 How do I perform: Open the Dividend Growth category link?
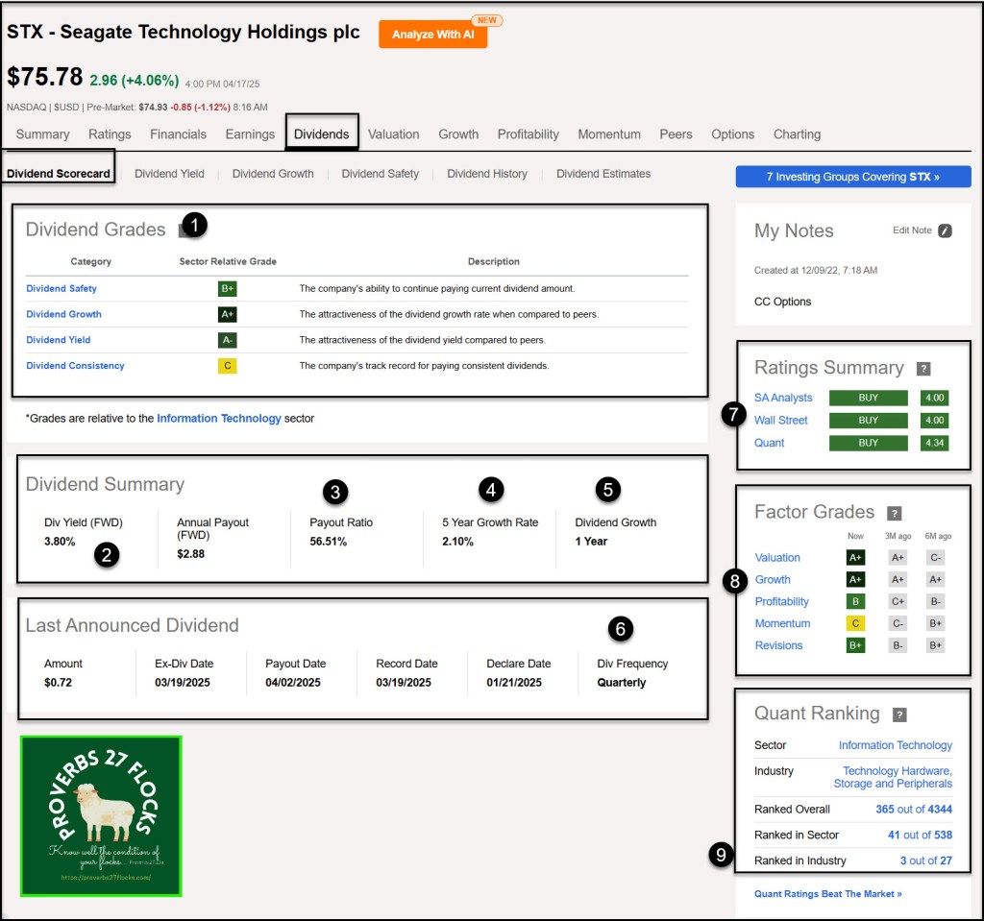point(63,314)
